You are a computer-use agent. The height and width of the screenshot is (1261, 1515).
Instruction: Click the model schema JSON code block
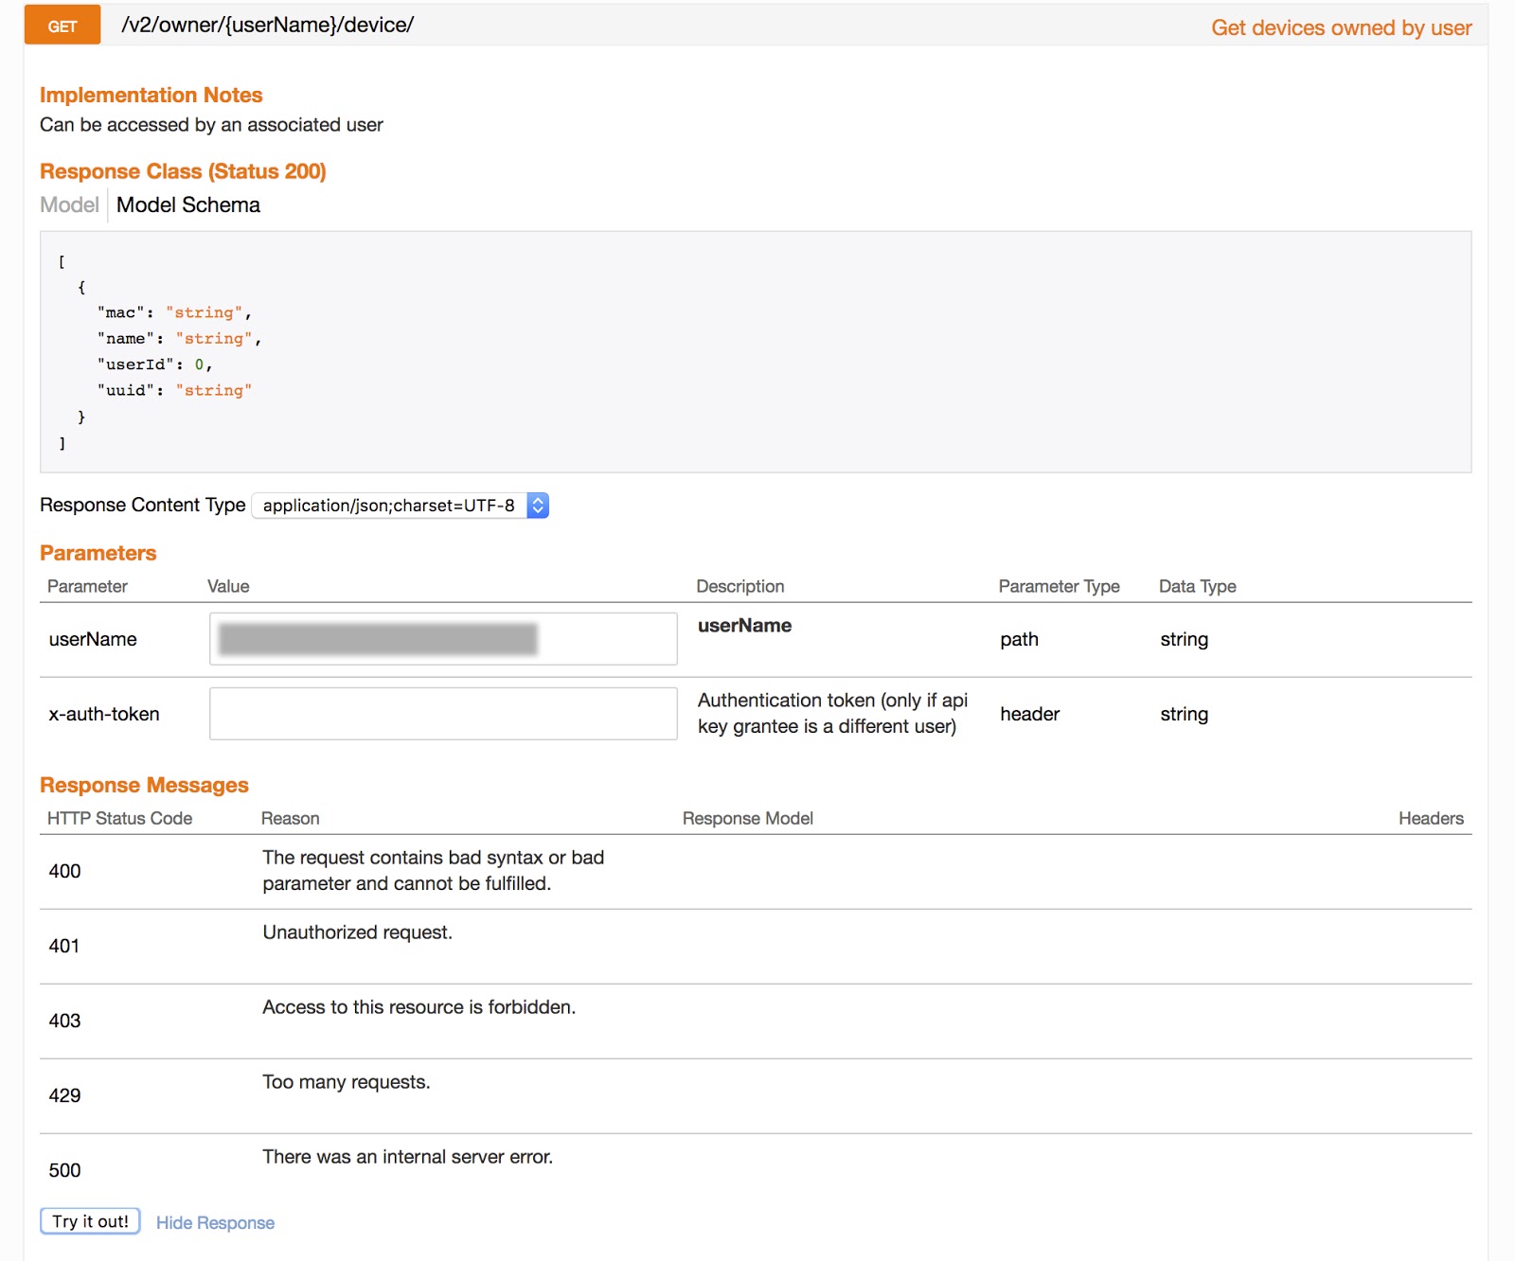point(755,351)
